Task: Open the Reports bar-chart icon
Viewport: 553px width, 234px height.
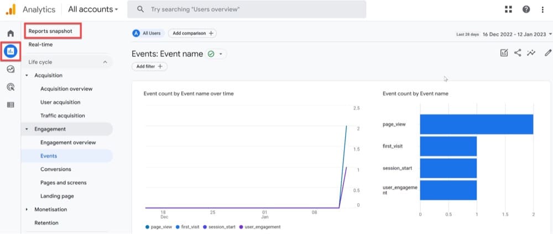Action: pos(11,51)
